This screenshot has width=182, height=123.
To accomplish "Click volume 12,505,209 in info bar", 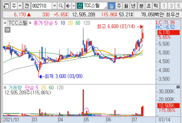I will coord(84,15).
